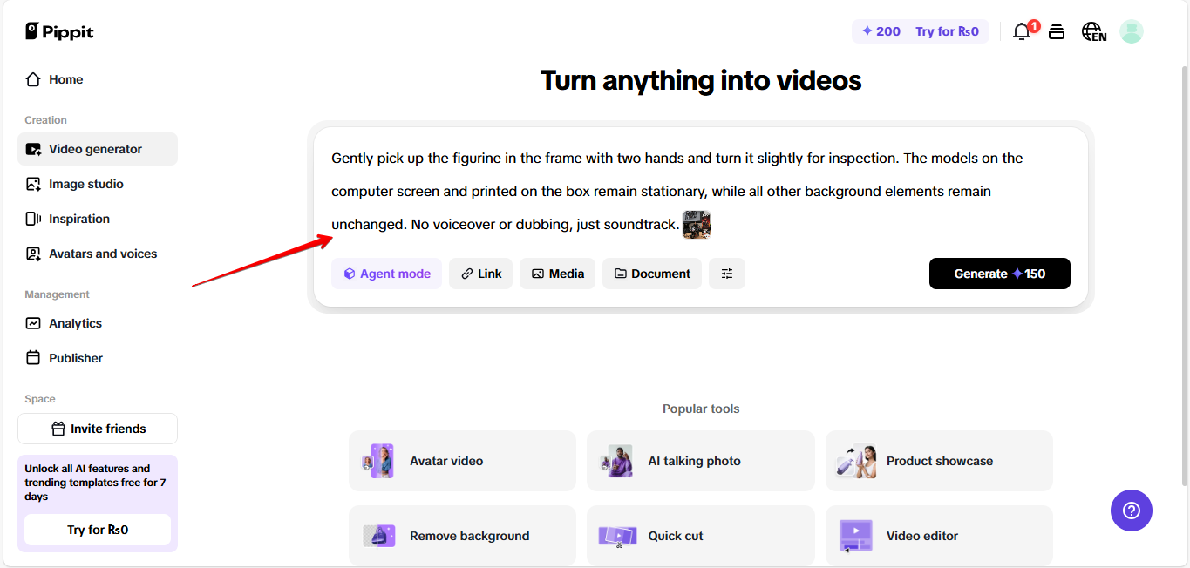
Task: Select the Video generator sidebar icon
Action: [x=33, y=149]
